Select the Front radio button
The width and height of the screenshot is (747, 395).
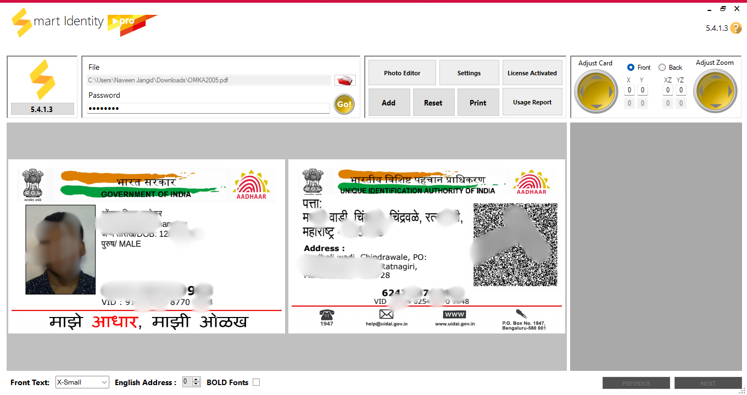pos(631,68)
